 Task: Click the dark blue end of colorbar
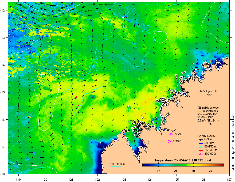click(144, 165)
